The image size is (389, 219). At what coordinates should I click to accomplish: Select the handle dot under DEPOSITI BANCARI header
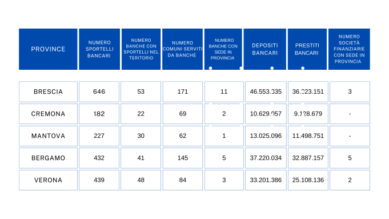(272, 68)
